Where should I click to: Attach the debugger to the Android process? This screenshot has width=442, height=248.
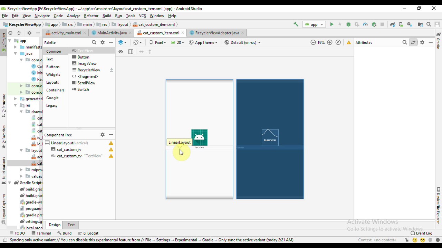[x=374, y=24]
